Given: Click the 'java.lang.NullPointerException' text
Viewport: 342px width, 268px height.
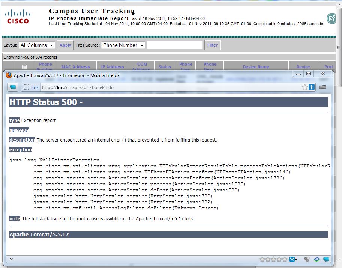Looking at the screenshot, I should click(54, 160).
